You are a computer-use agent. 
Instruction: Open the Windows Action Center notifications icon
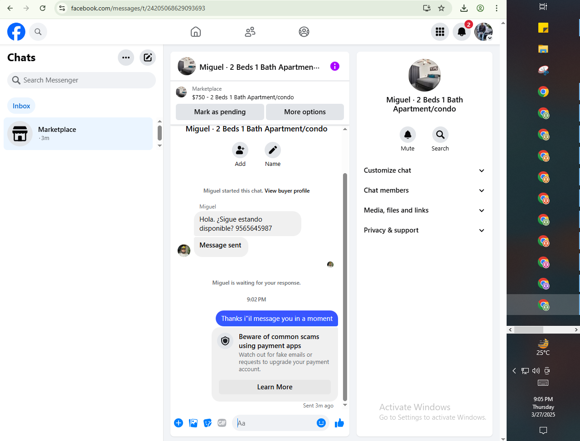(543, 430)
